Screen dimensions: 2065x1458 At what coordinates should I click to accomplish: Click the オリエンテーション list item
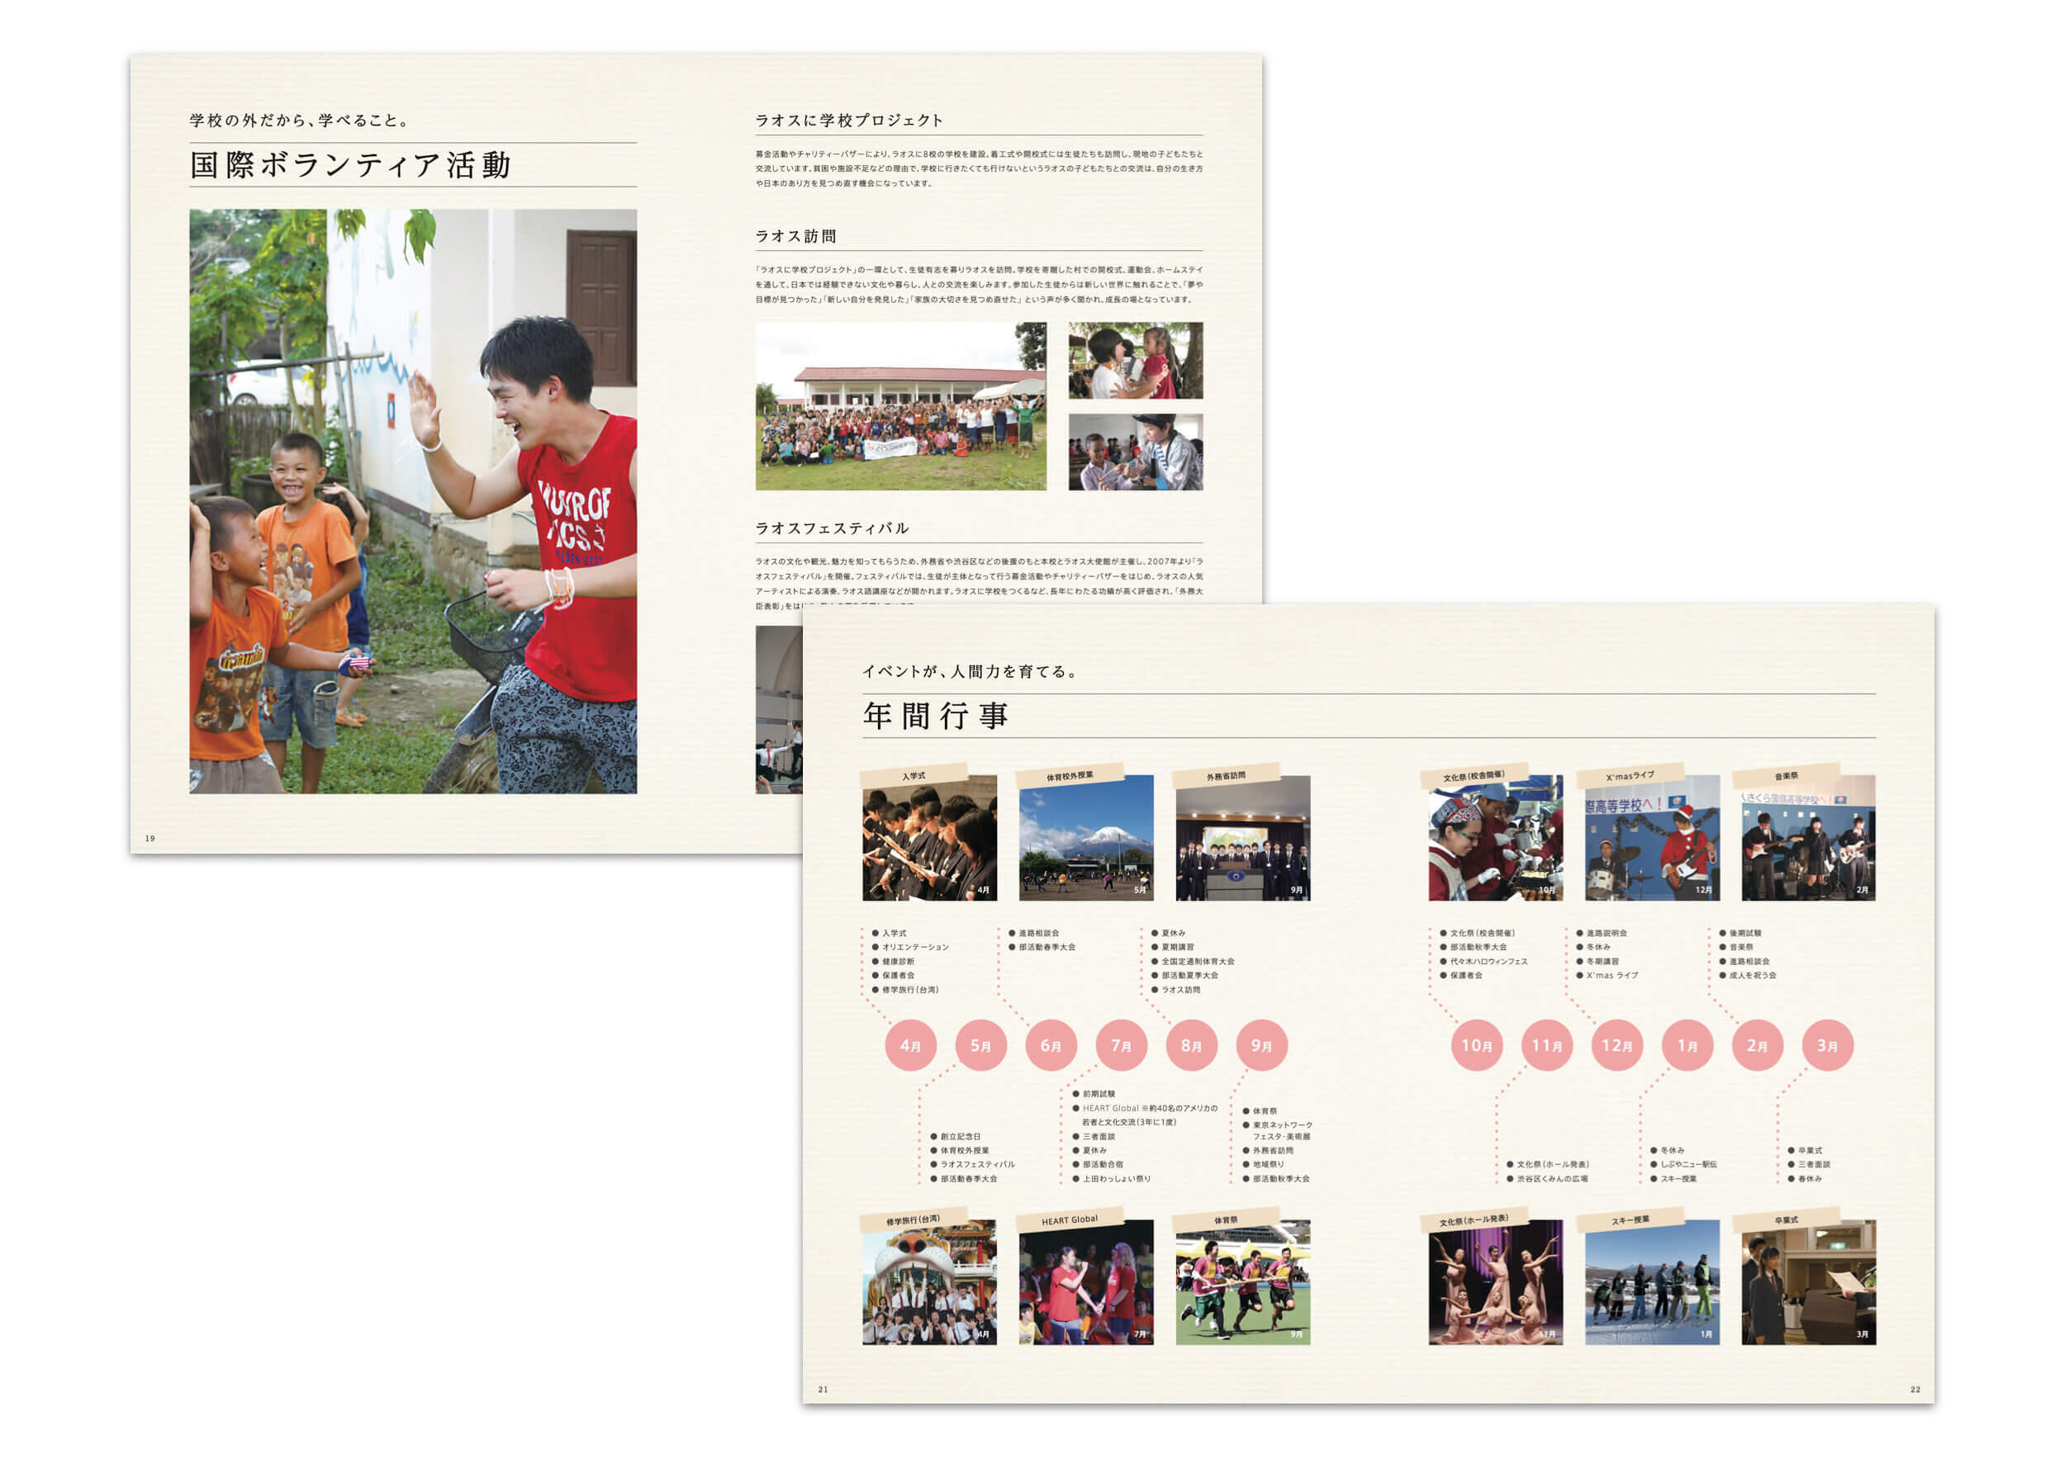click(x=910, y=948)
